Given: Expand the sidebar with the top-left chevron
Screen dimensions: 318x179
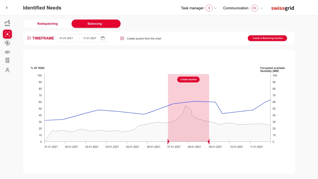Looking at the screenshot, I should tap(7, 8).
